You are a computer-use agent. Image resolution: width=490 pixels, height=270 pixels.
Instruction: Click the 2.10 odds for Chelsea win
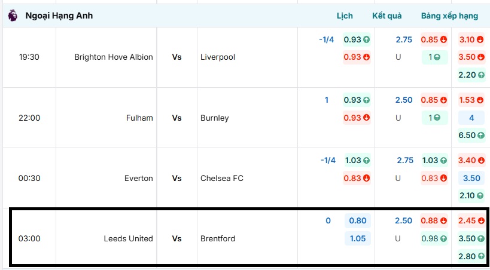pos(471,195)
